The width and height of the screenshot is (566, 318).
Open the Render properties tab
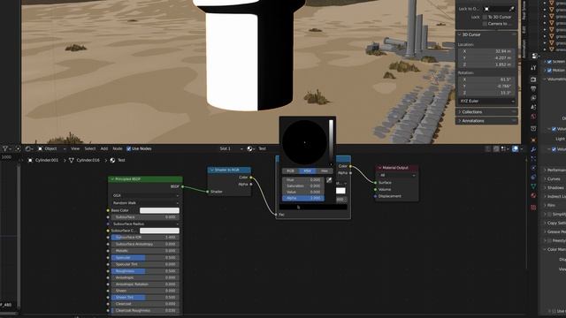click(x=533, y=79)
